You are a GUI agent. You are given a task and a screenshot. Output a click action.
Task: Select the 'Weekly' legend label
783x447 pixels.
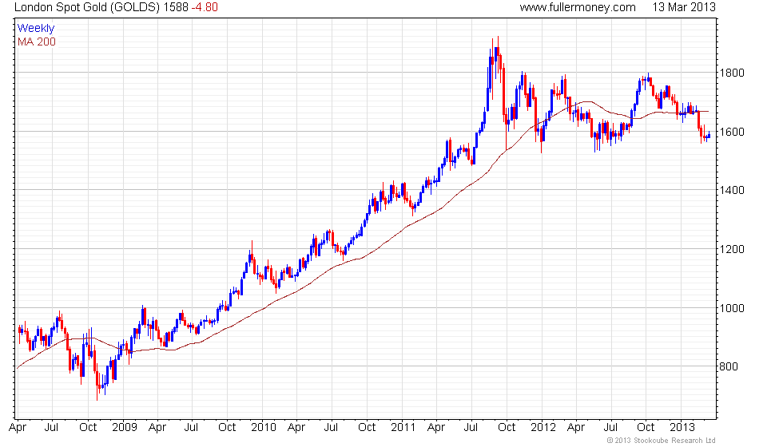point(35,29)
